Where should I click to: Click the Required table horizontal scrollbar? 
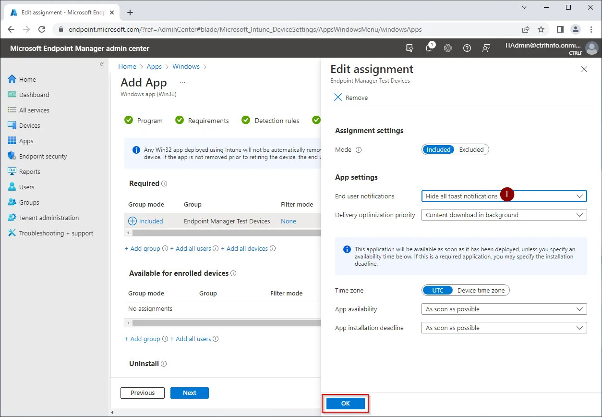pos(226,233)
